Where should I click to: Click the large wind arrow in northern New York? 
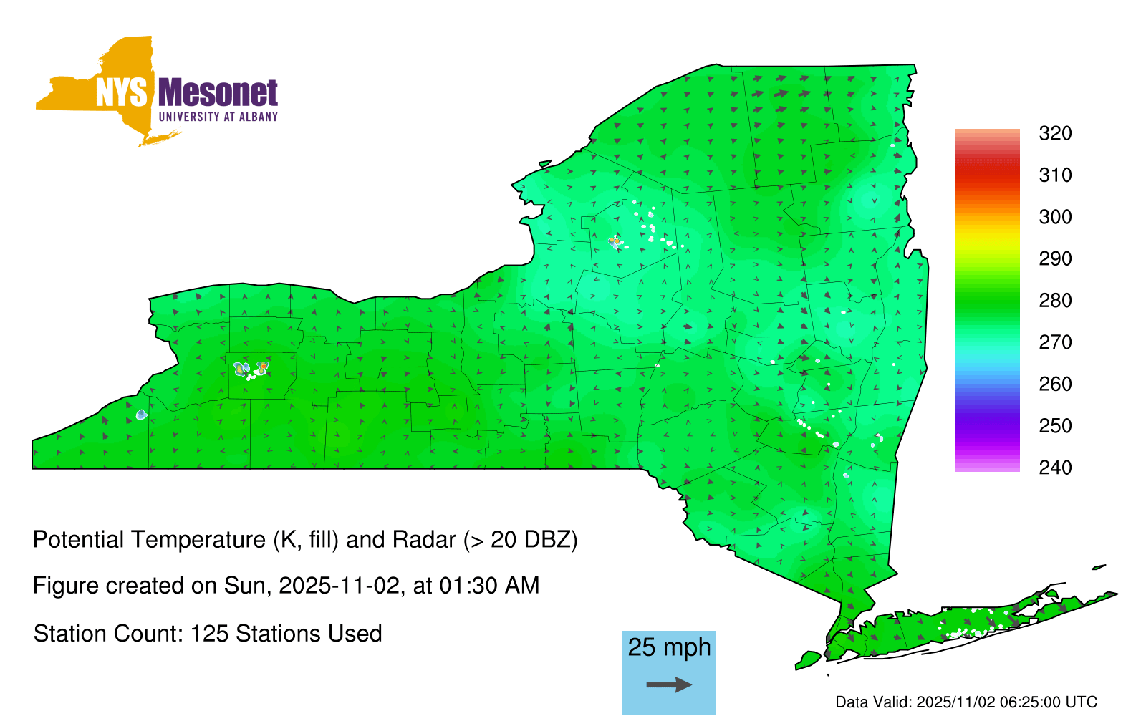(781, 93)
